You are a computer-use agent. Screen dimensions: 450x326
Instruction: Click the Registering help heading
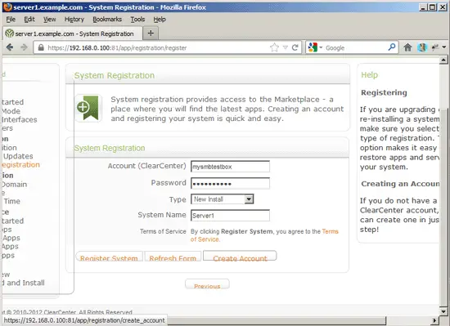click(x=384, y=92)
